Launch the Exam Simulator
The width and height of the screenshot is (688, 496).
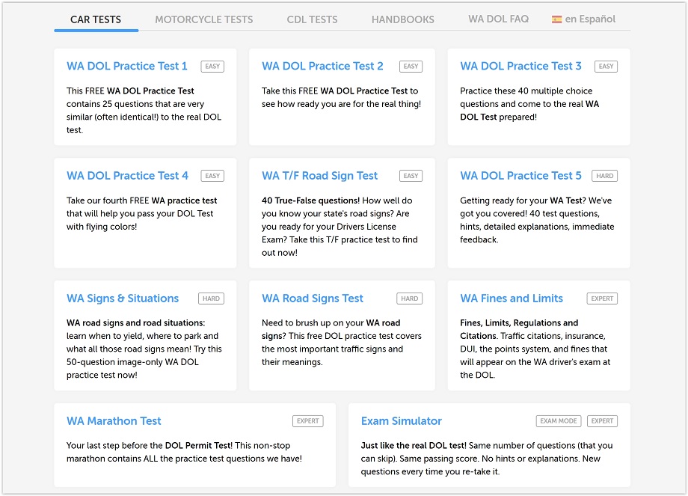pos(401,421)
